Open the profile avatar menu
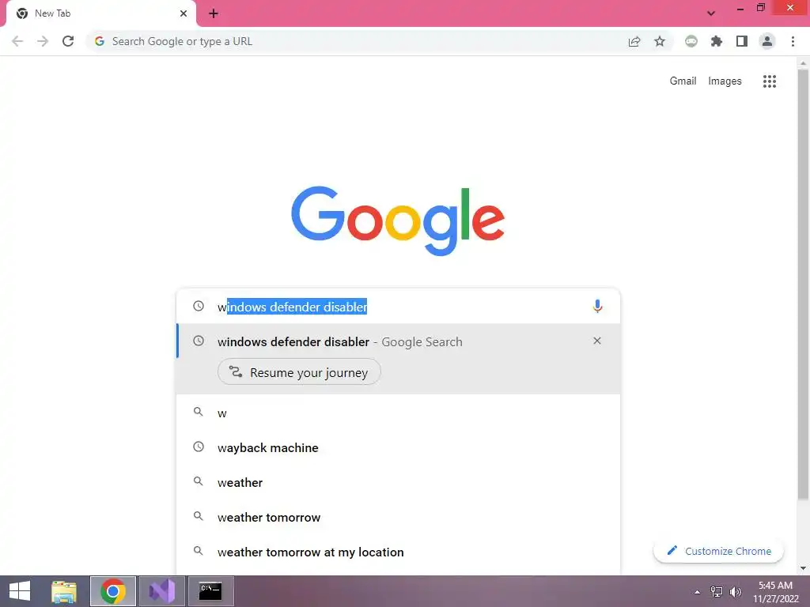 (x=767, y=41)
